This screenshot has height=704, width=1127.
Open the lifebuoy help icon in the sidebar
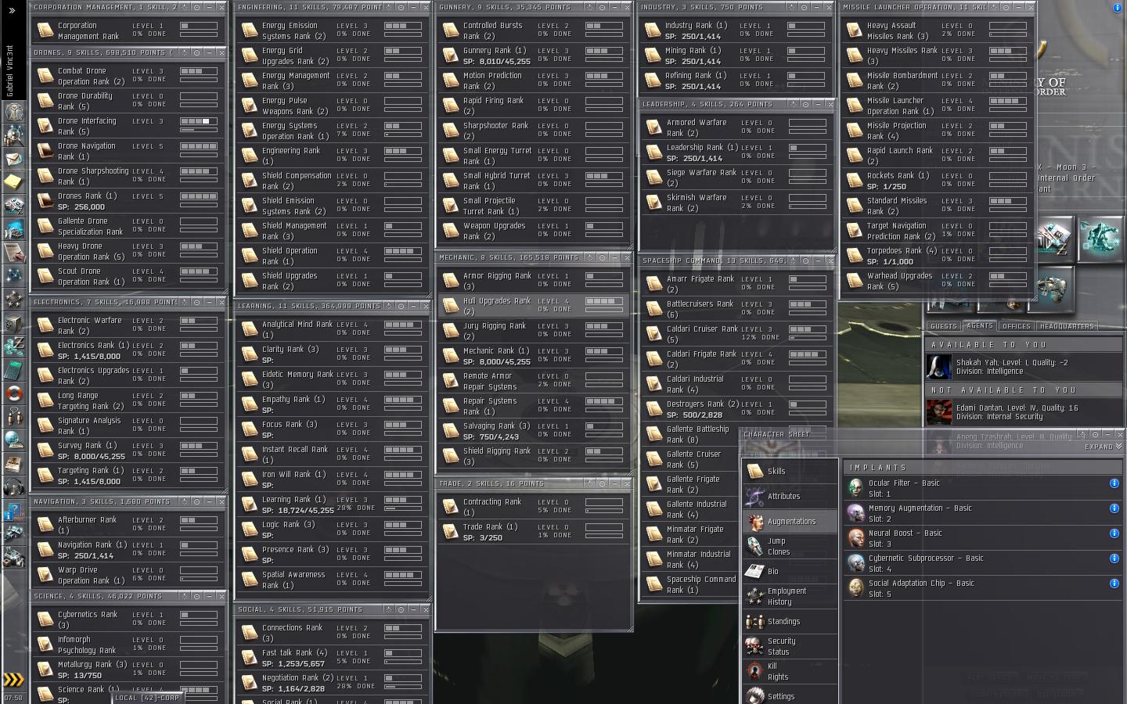[x=14, y=393]
